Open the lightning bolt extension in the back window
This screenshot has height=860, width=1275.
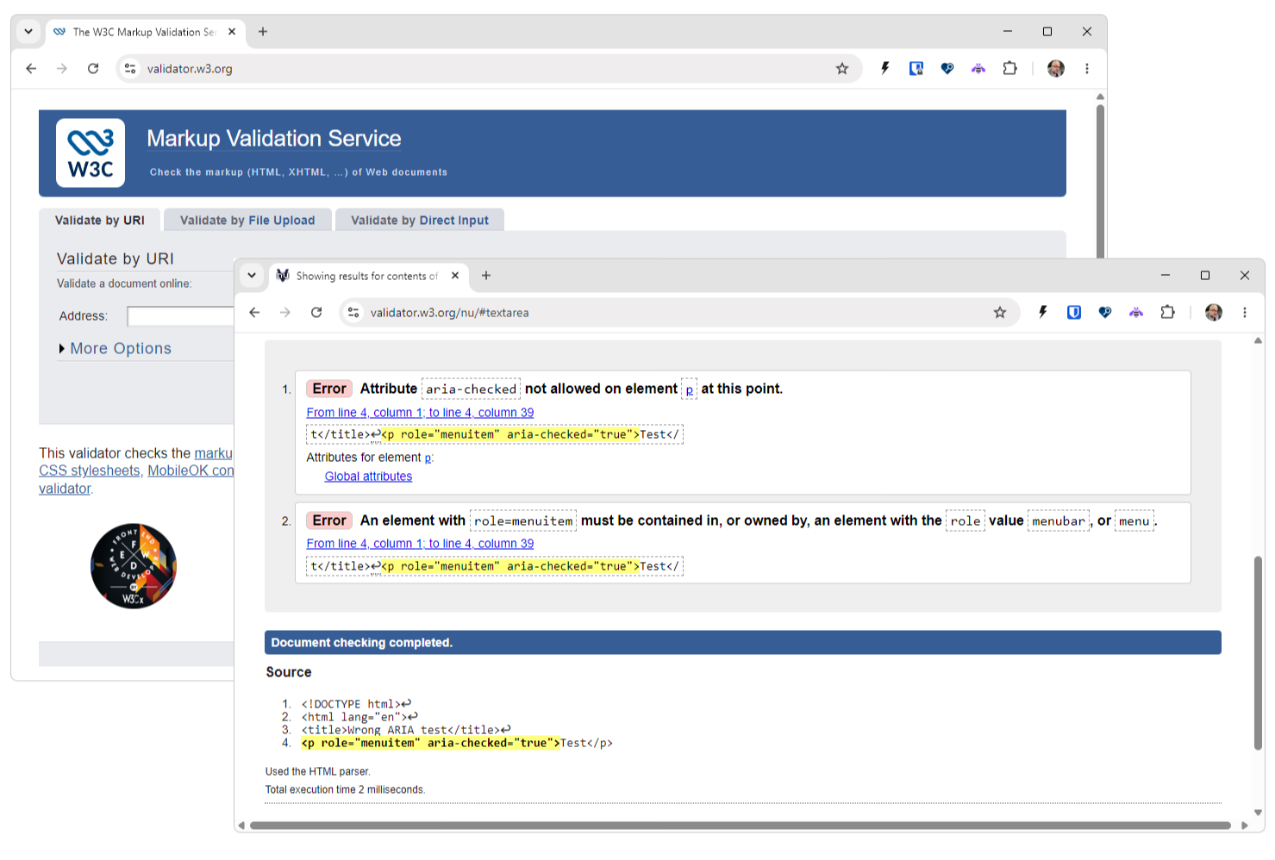click(884, 69)
